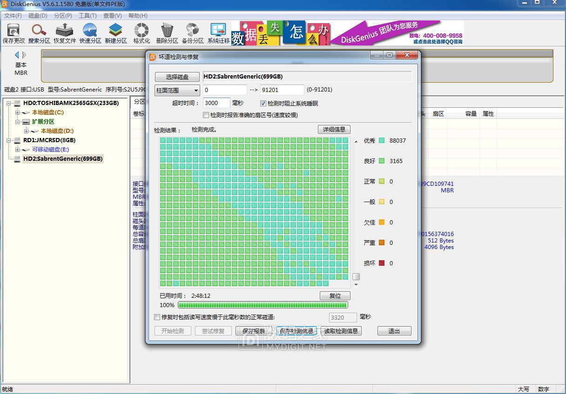Click the 新建分区 new partition icon

(116, 33)
